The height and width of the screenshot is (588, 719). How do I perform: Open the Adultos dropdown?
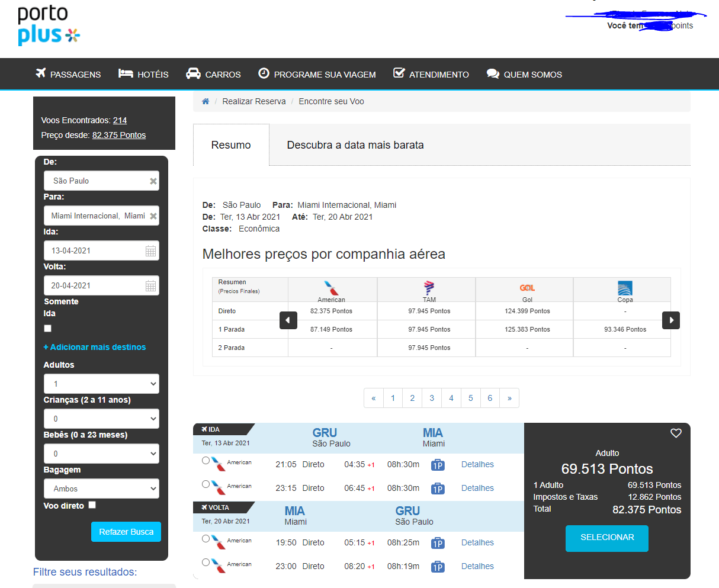tap(101, 384)
